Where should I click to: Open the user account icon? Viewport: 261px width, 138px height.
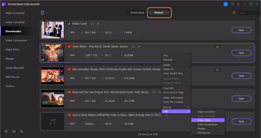[226, 4]
